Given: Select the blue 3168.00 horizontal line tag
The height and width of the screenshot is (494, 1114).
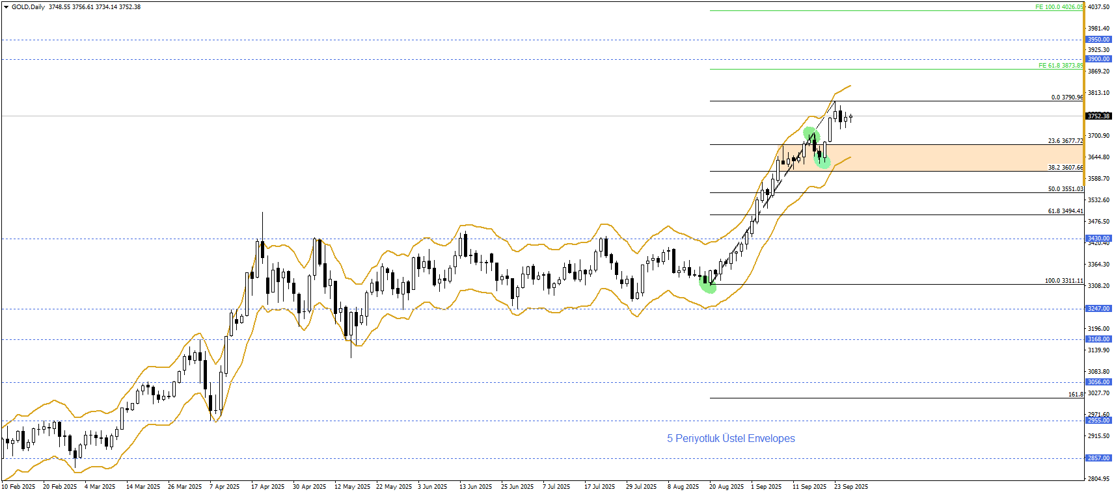Looking at the screenshot, I should [x=1099, y=339].
